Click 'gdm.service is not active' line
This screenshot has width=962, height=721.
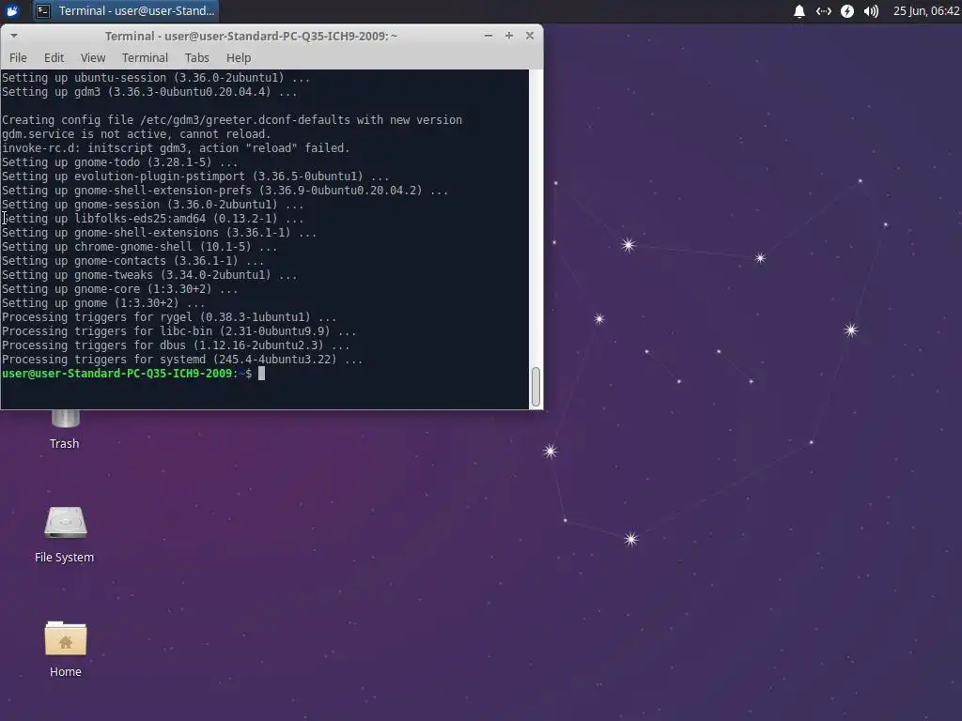coord(135,133)
